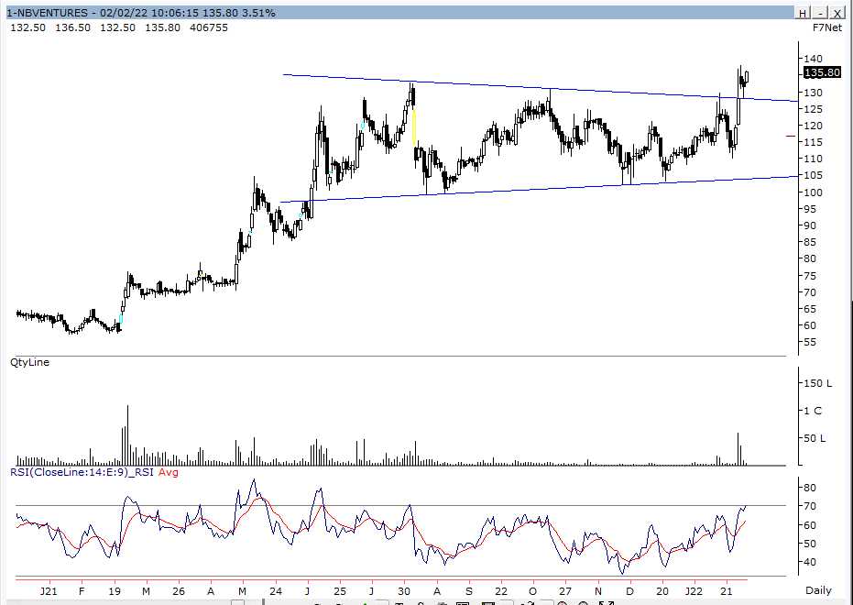Click the S month label on the date axis
The image size is (853, 605).
pyautogui.click(x=469, y=591)
